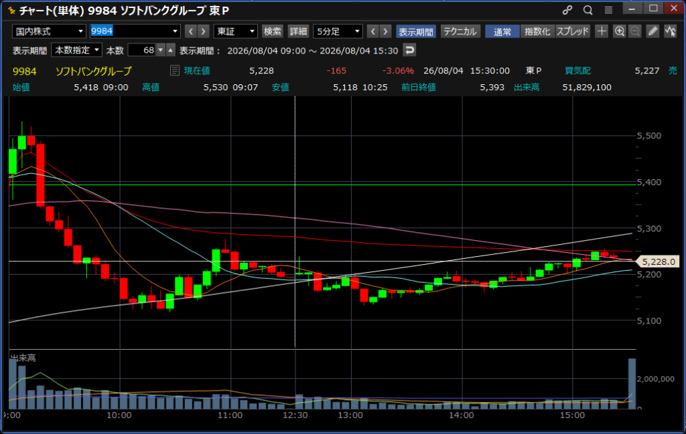The height and width of the screenshot is (434, 686).
Task: Click the 買気配 bid label
Action: [577, 71]
